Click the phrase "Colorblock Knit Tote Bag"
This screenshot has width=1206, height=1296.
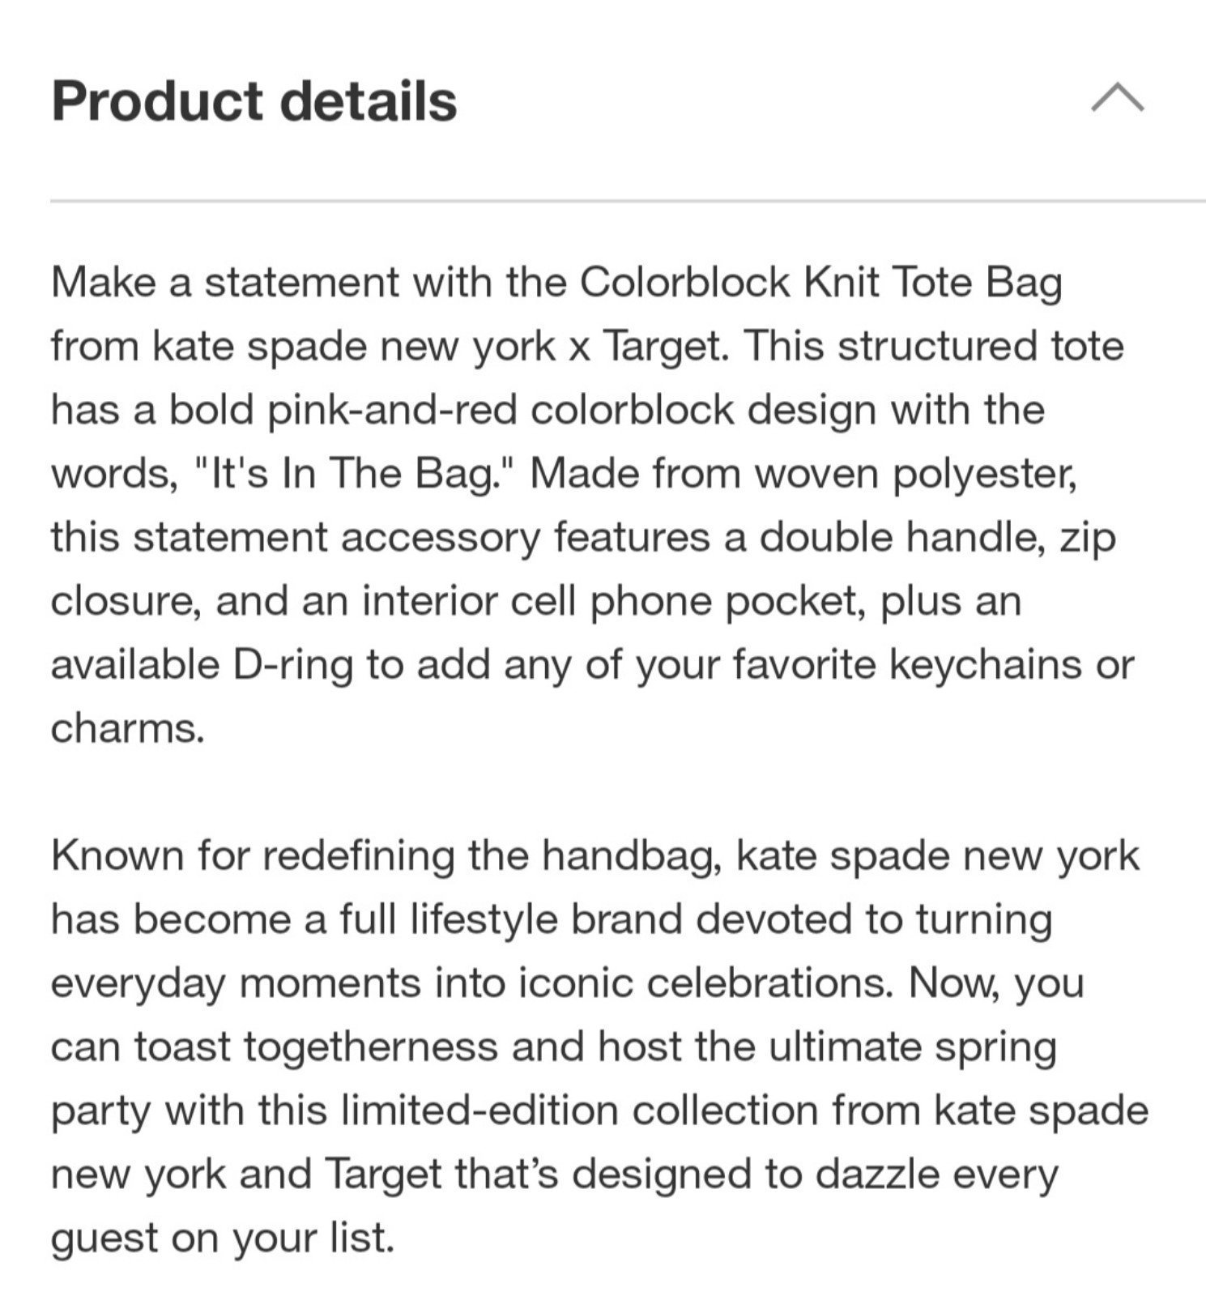820,283
